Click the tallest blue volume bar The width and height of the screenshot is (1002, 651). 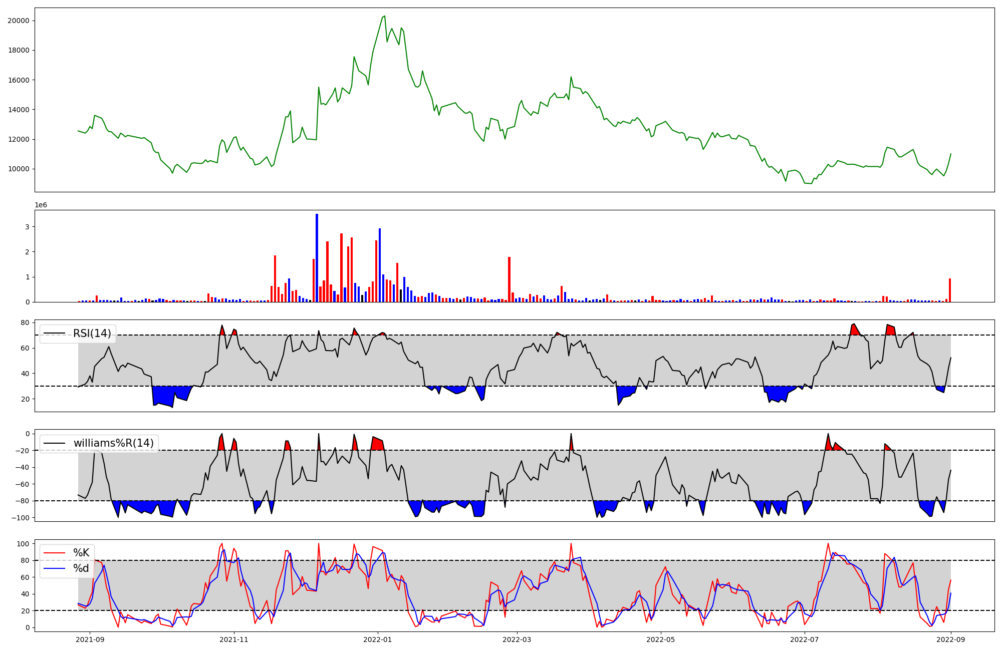[x=317, y=258]
